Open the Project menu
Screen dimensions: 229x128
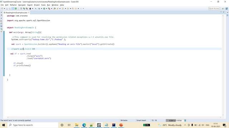click(x=37, y=5)
